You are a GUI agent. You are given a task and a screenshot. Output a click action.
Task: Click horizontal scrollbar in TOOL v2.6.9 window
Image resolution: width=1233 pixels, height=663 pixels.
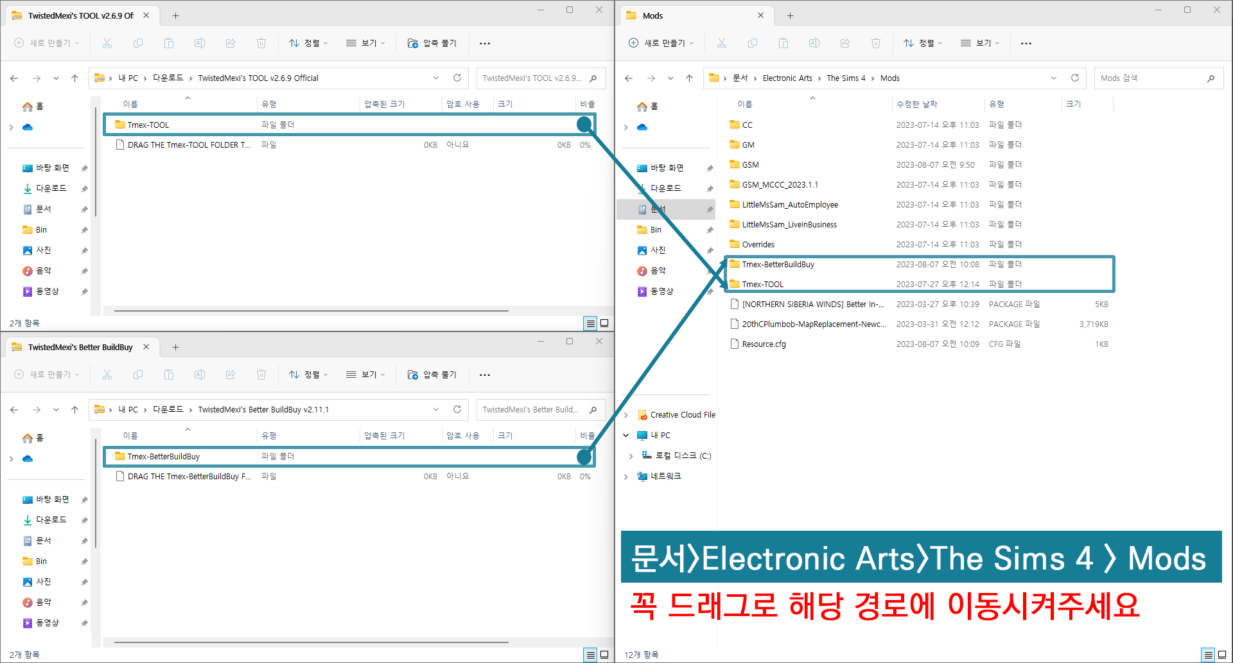click(x=311, y=310)
